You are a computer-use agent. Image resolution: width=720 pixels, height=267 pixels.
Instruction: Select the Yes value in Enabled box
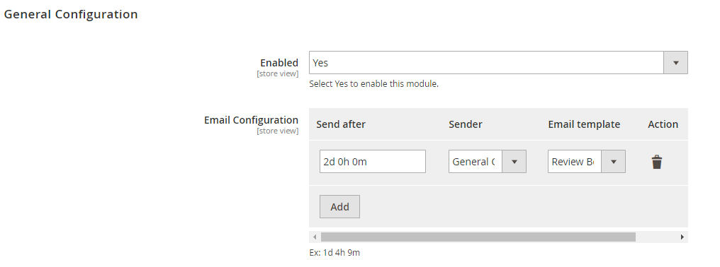tap(320, 63)
